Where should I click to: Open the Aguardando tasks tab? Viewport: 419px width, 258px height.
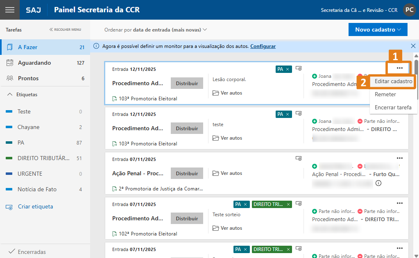pos(34,63)
